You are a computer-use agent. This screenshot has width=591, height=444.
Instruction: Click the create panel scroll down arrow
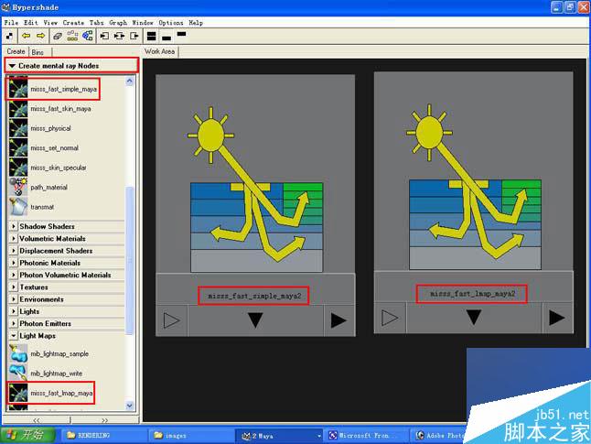click(129, 406)
